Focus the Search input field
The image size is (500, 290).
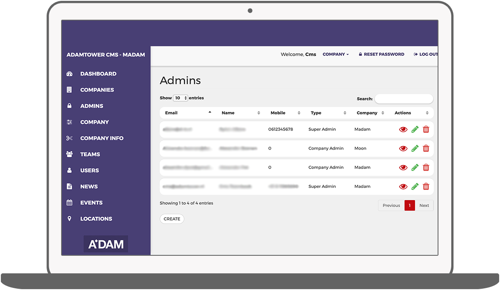[x=404, y=99]
